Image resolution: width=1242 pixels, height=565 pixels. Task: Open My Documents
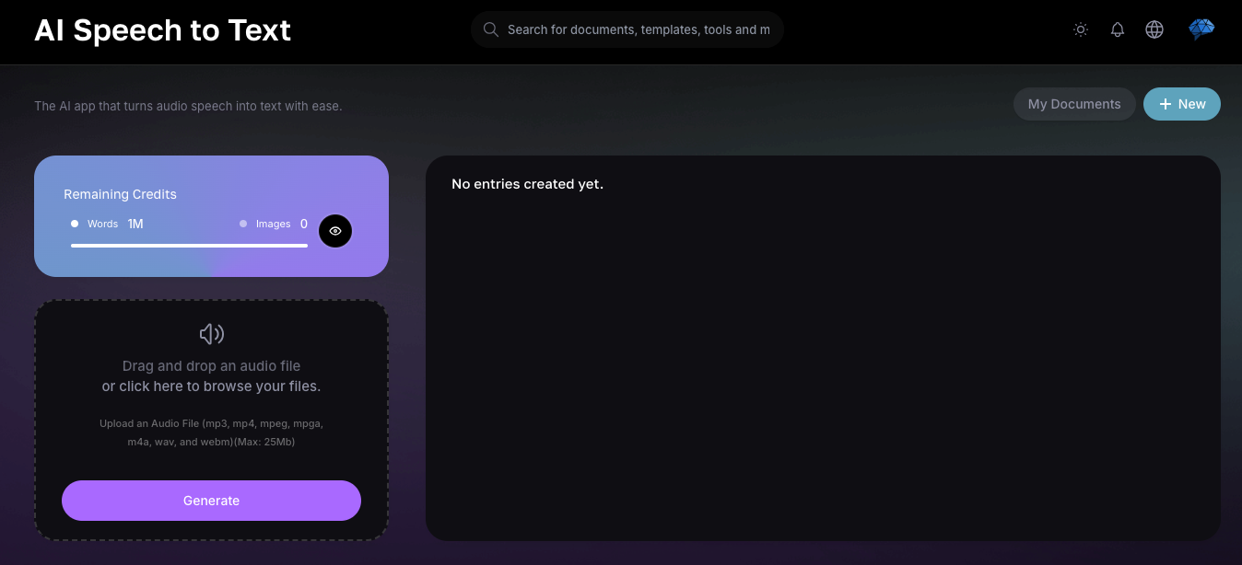1074,104
